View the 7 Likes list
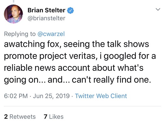 pyautogui.click(x=54, y=117)
